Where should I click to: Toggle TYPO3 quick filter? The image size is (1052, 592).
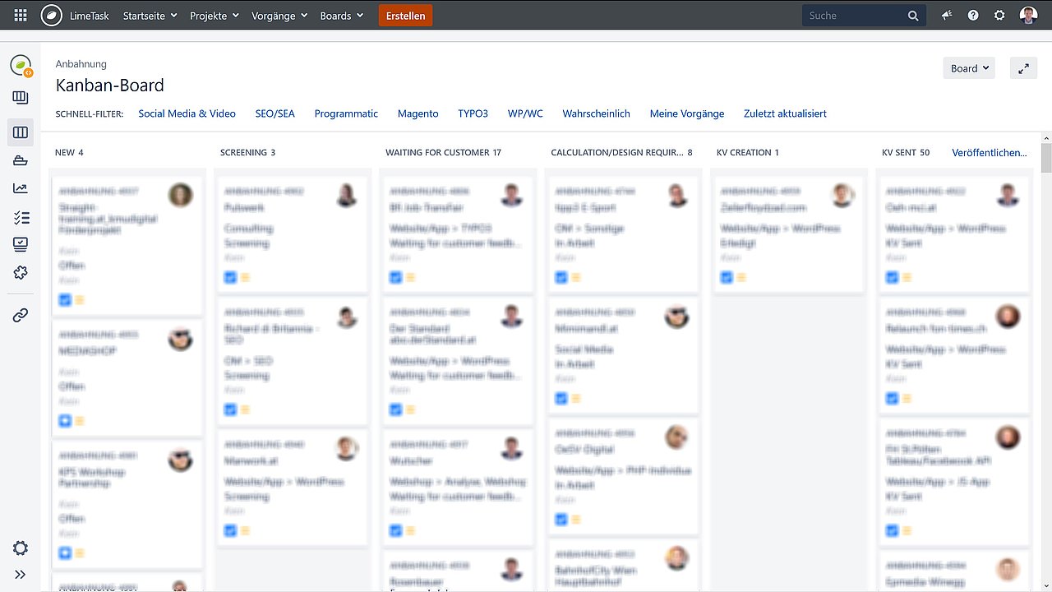point(473,113)
